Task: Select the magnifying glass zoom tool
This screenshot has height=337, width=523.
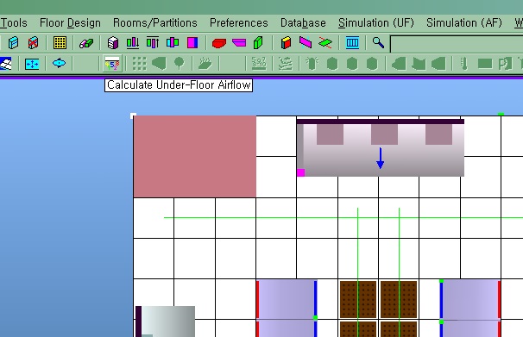Action: point(378,42)
